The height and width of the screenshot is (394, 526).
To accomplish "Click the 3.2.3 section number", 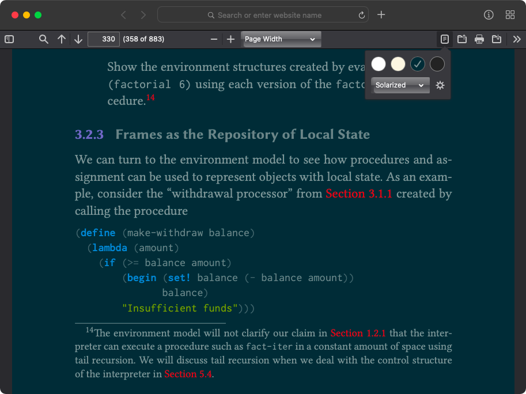I will (89, 134).
